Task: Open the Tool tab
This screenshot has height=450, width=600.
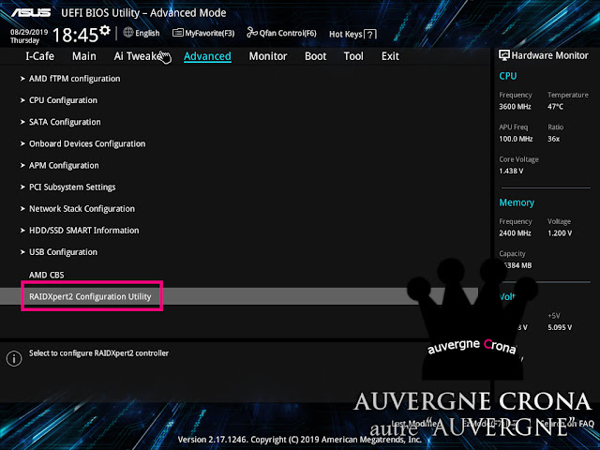Action: tap(353, 56)
